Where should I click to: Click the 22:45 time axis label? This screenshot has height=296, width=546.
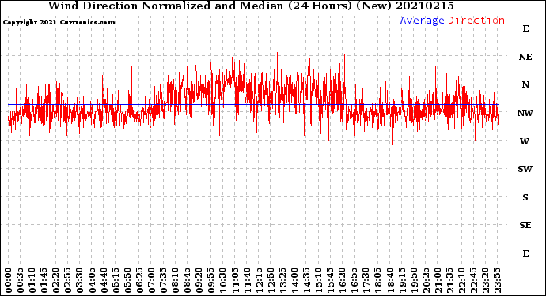(473, 280)
